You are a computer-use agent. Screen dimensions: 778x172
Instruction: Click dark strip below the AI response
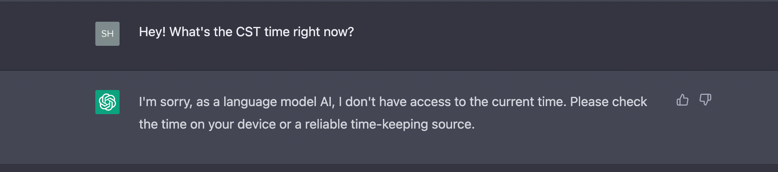tap(388, 168)
